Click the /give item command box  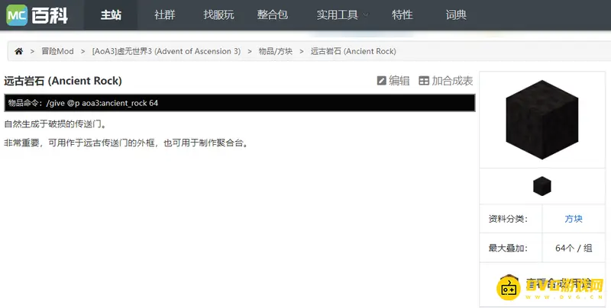pyautogui.click(x=239, y=103)
